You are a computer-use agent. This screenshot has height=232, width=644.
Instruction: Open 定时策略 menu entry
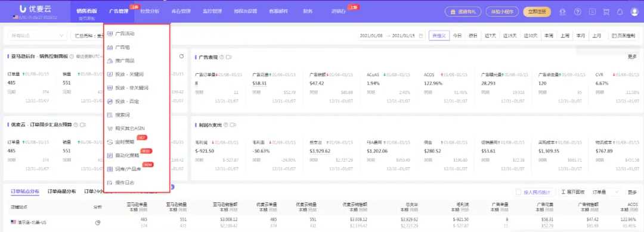[x=125, y=142]
